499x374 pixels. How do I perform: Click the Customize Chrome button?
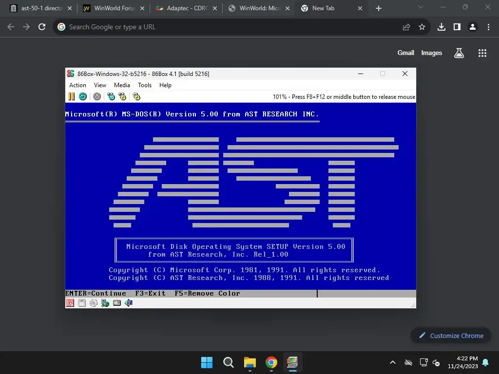(x=451, y=336)
